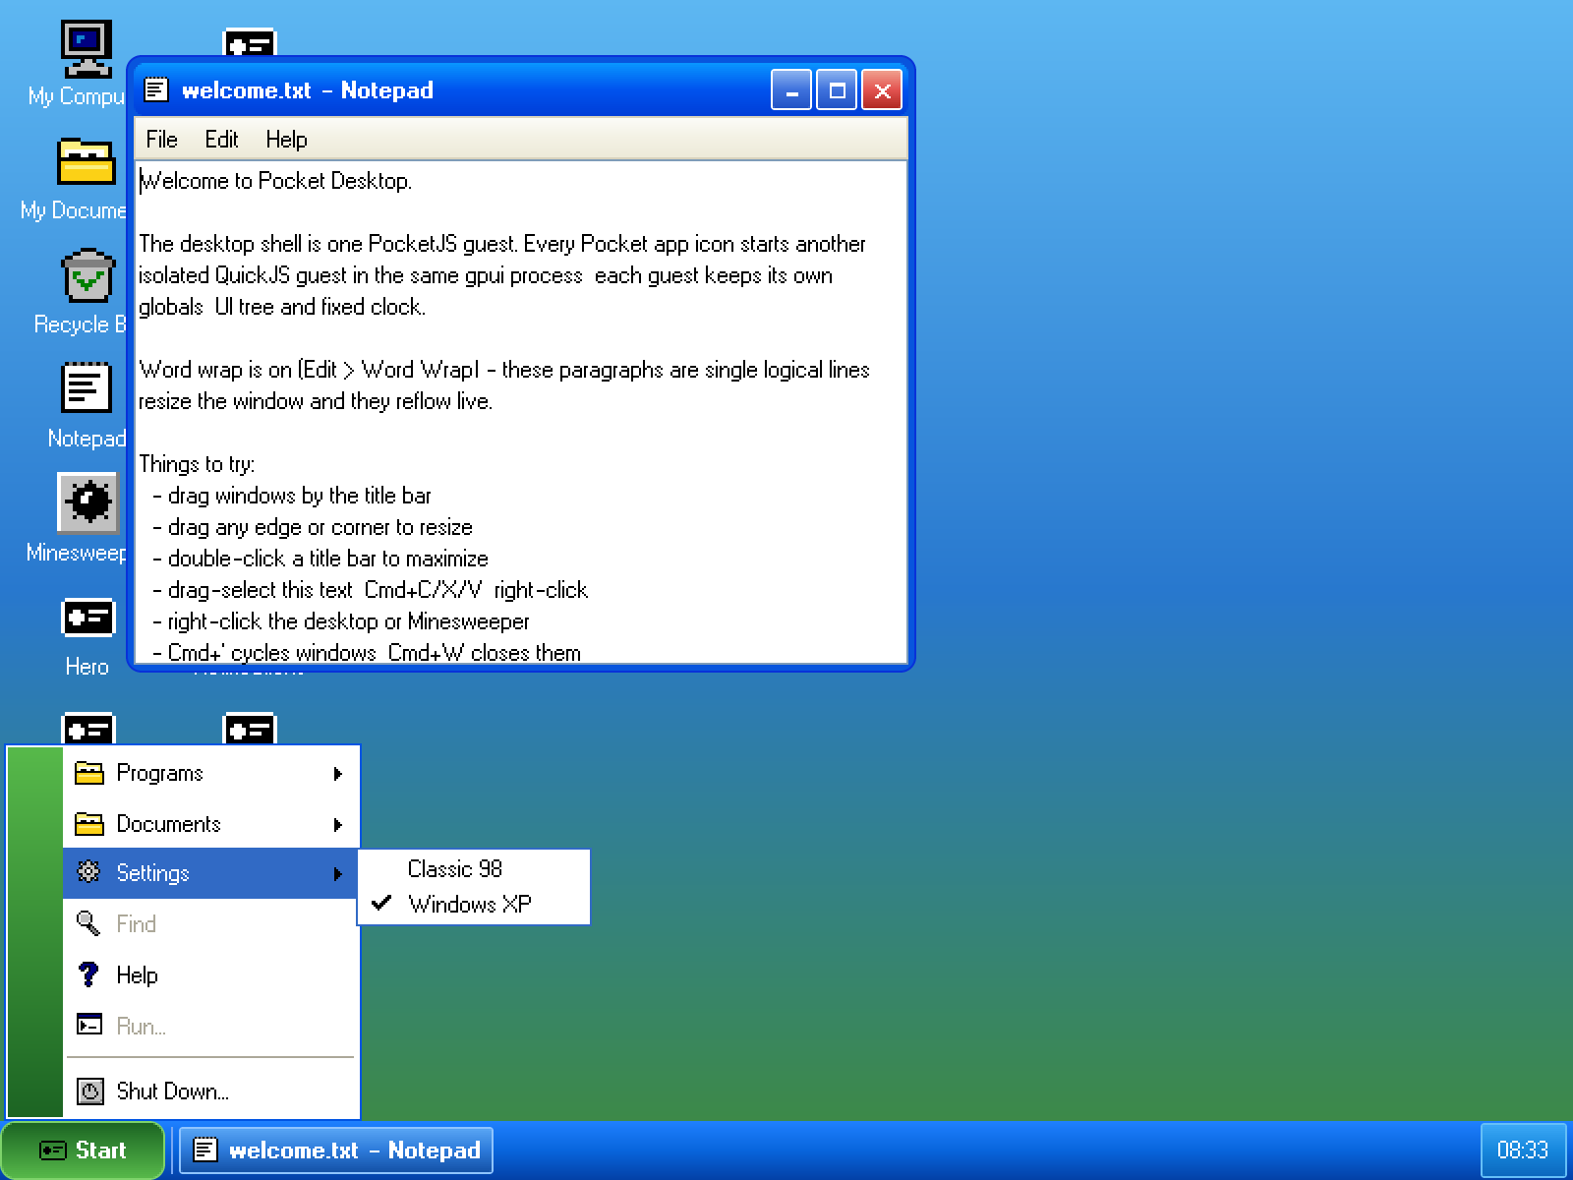Close the Notepad window
The height and width of the screenshot is (1180, 1573).
(x=882, y=90)
